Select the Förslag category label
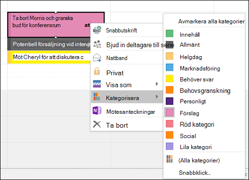 coord(189,113)
